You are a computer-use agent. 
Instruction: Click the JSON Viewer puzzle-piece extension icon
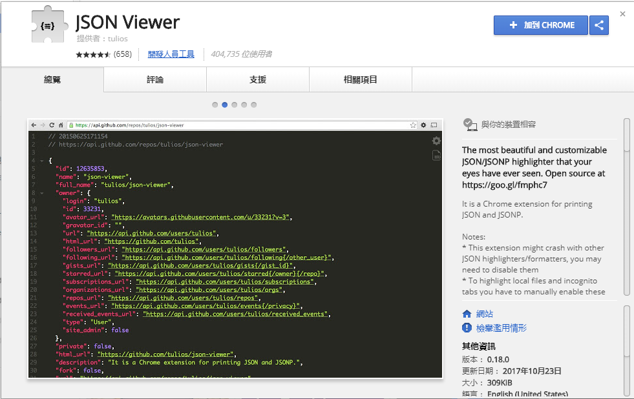49,24
